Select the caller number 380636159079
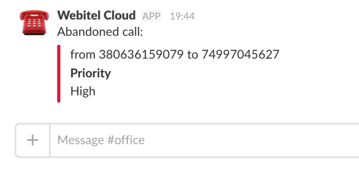 coord(141,55)
